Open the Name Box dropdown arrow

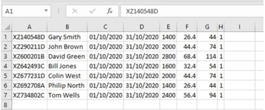click(46, 11)
